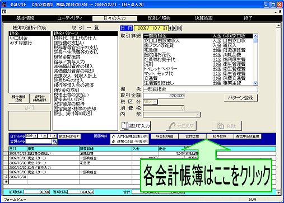Click the application icon in the title bar

[x=4, y=4]
